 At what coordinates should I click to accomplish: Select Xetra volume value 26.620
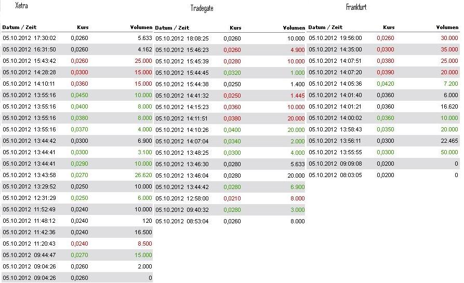[x=142, y=175]
